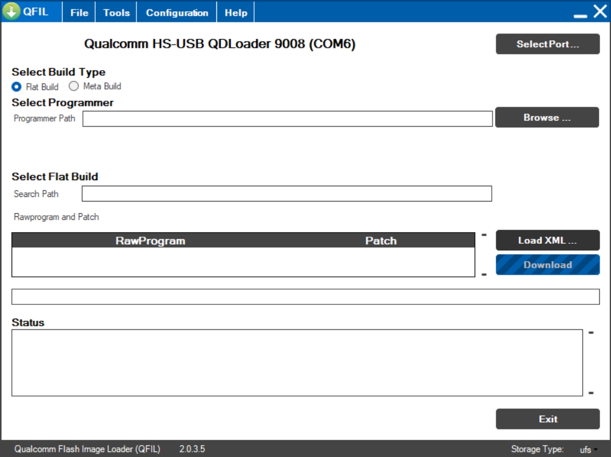Click the minus button beside Download button

click(x=484, y=275)
